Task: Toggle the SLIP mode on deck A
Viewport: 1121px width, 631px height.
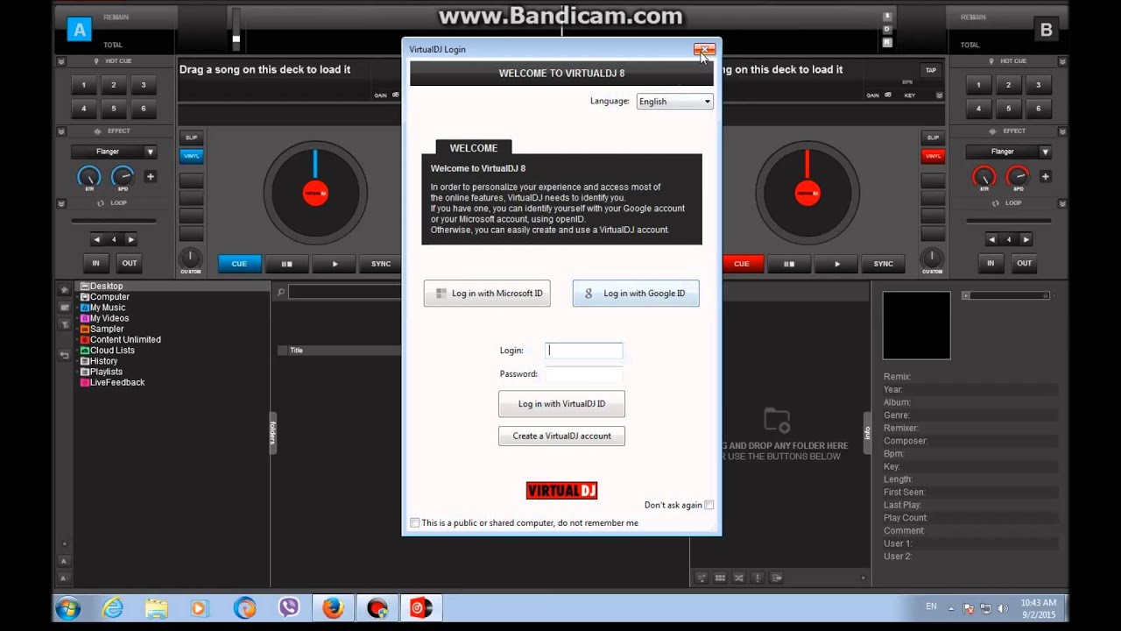Action: 191,138
